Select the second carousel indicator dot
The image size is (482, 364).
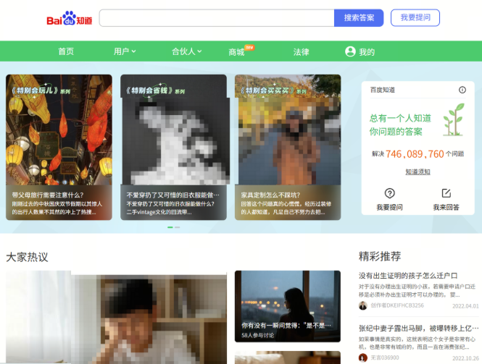point(178,227)
